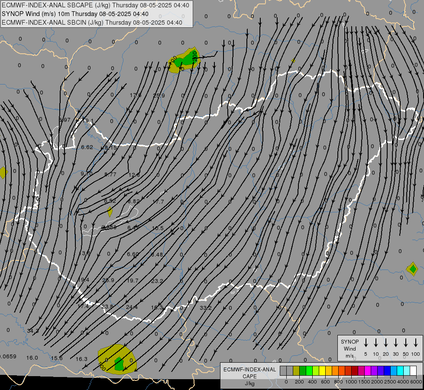Click the SBCIN value 23.8

click(x=107, y=307)
